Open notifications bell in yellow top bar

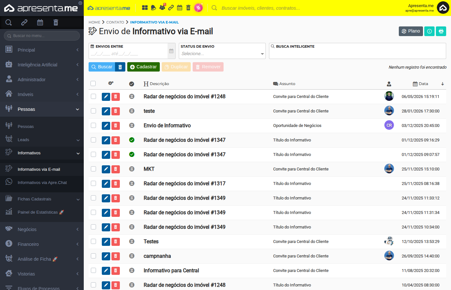pyautogui.click(x=154, y=8)
